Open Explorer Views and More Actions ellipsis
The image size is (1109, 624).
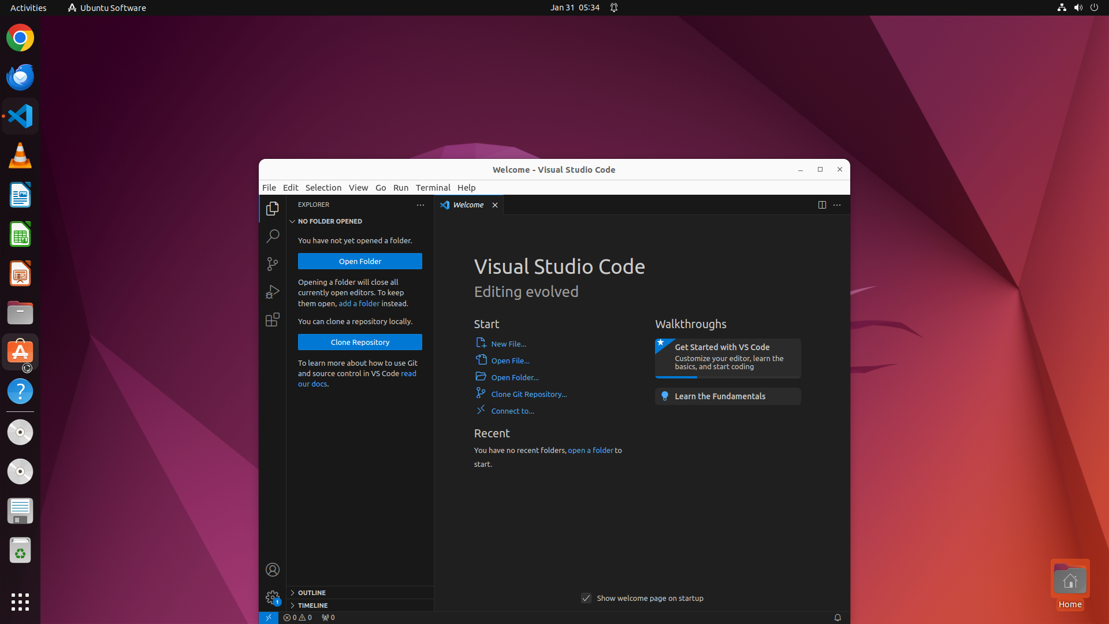click(420, 205)
